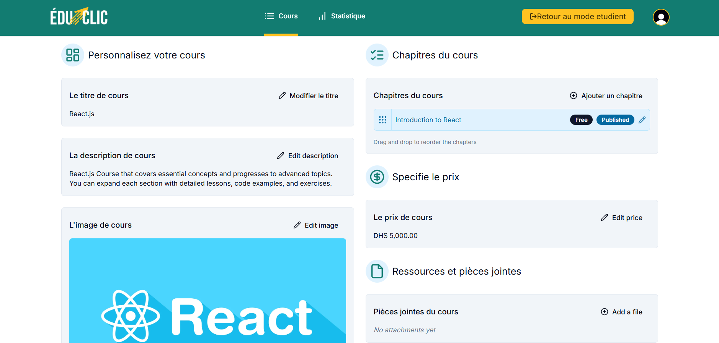
Task: Click the EduClic logo
Action: [x=79, y=16]
